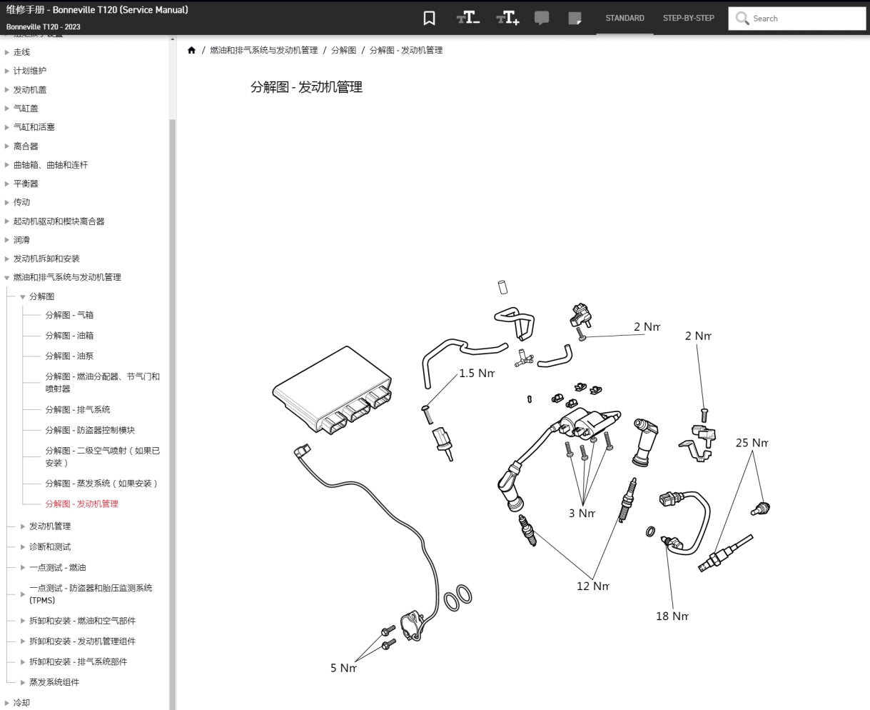Open 分解图 - 防盗器控制模块 entry
The width and height of the screenshot is (870, 710).
click(90, 430)
